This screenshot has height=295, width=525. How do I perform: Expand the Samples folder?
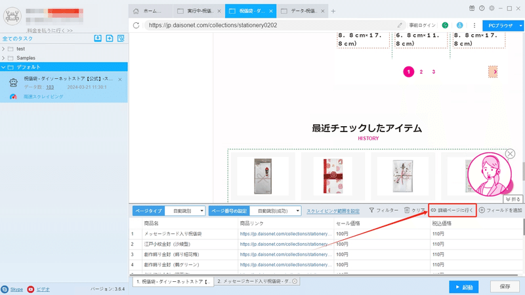tap(3, 58)
